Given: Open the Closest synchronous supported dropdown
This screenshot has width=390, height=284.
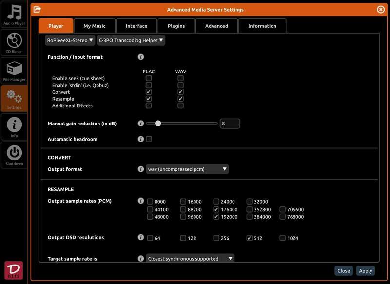Looking at the screenshot, I should tap(190, 259).
